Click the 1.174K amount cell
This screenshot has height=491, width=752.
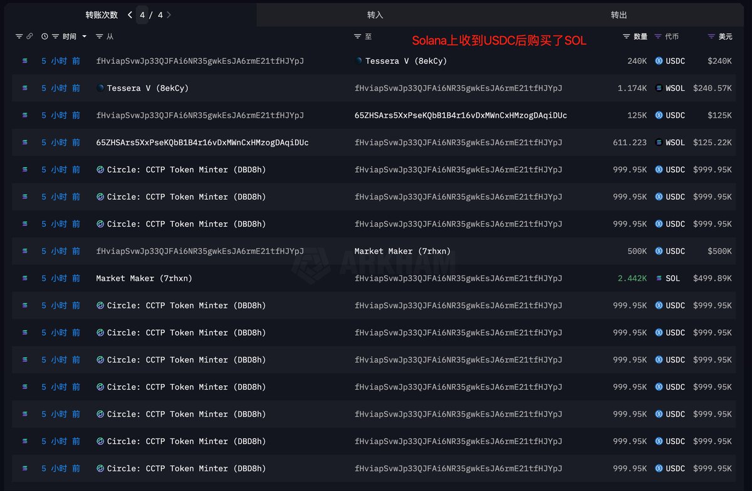tap(632, 88)
